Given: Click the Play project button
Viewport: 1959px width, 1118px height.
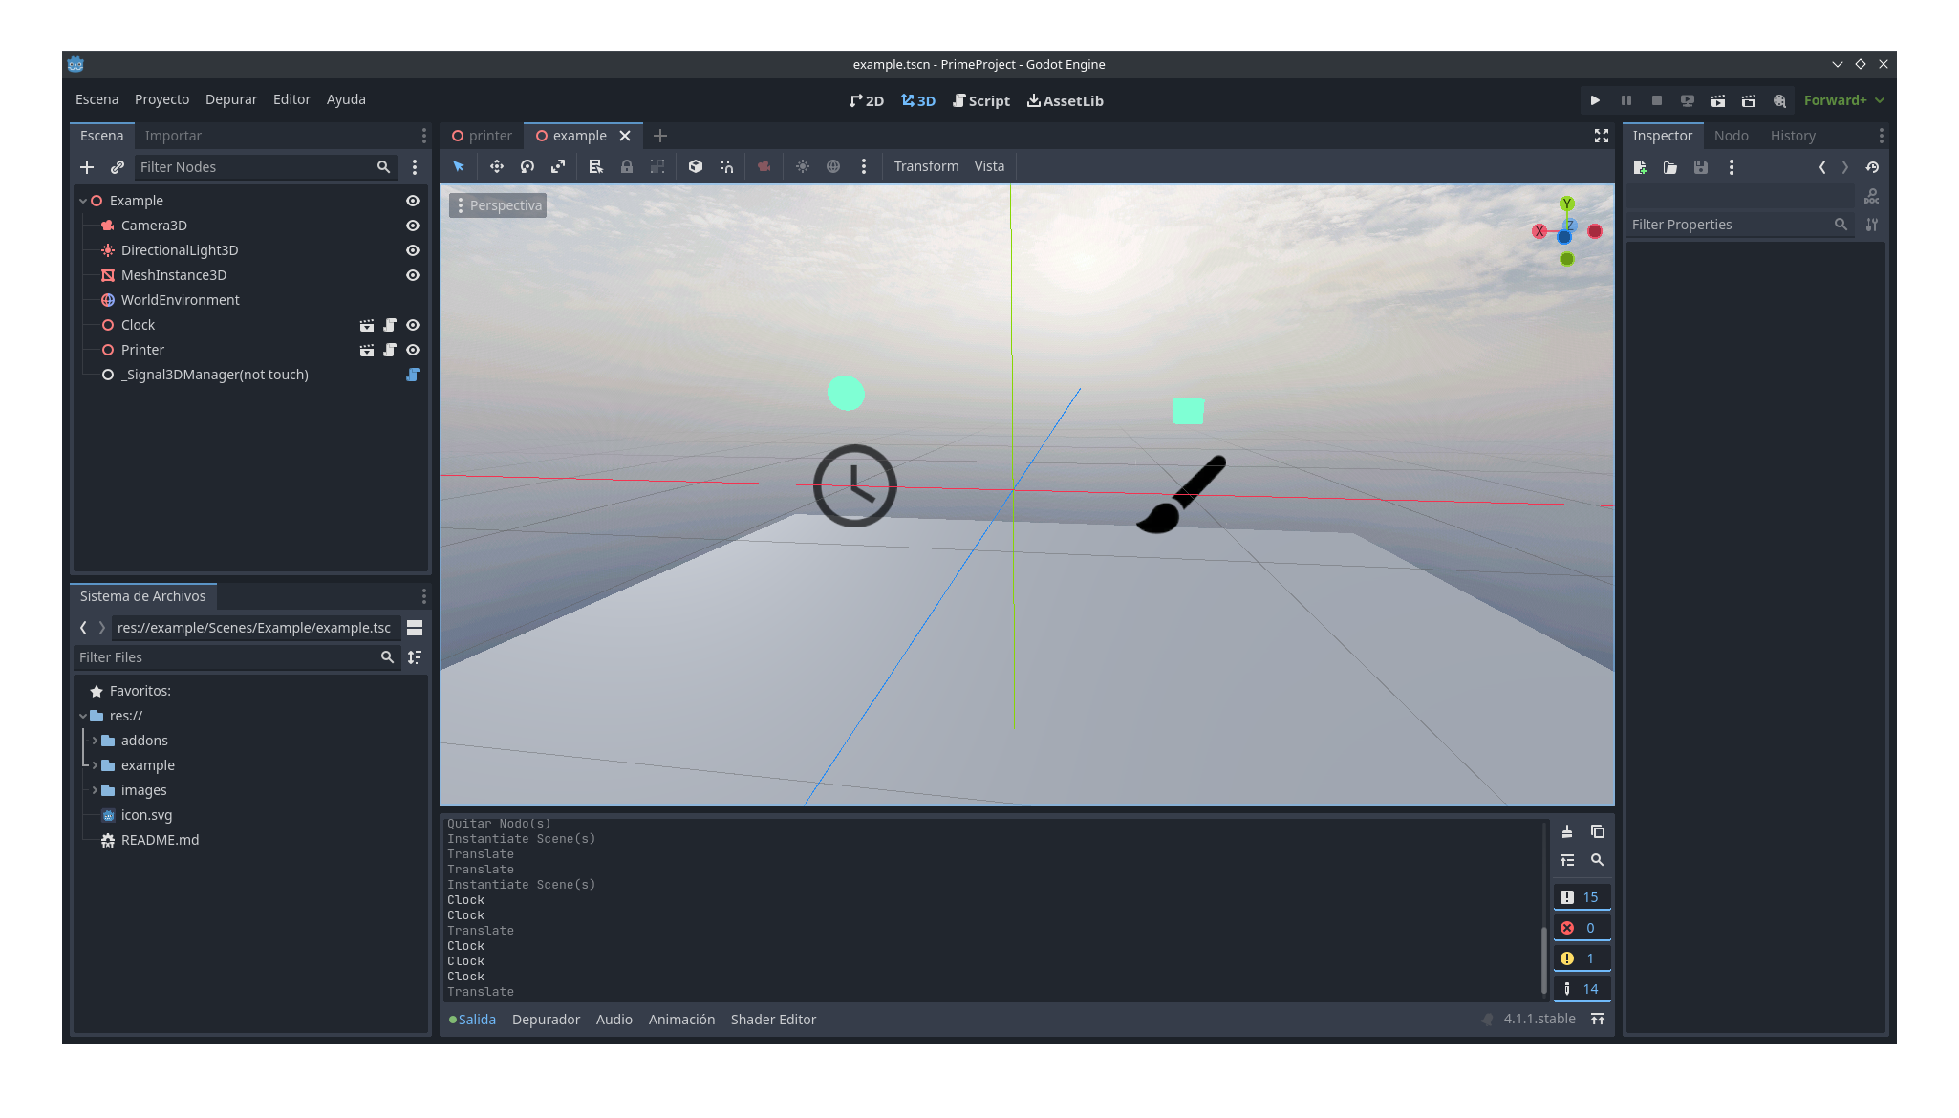Looking at the screenshot, I should [1595, 100].
